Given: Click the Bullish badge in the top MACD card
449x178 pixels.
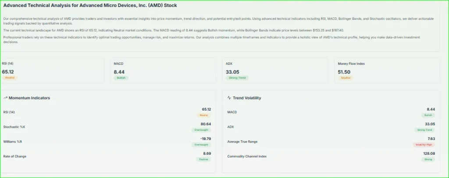Looking at the screenshot, I should (121, 78).
